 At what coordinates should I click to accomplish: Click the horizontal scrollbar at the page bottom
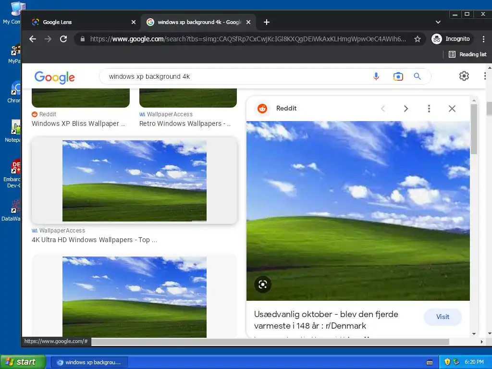[270, 342]
